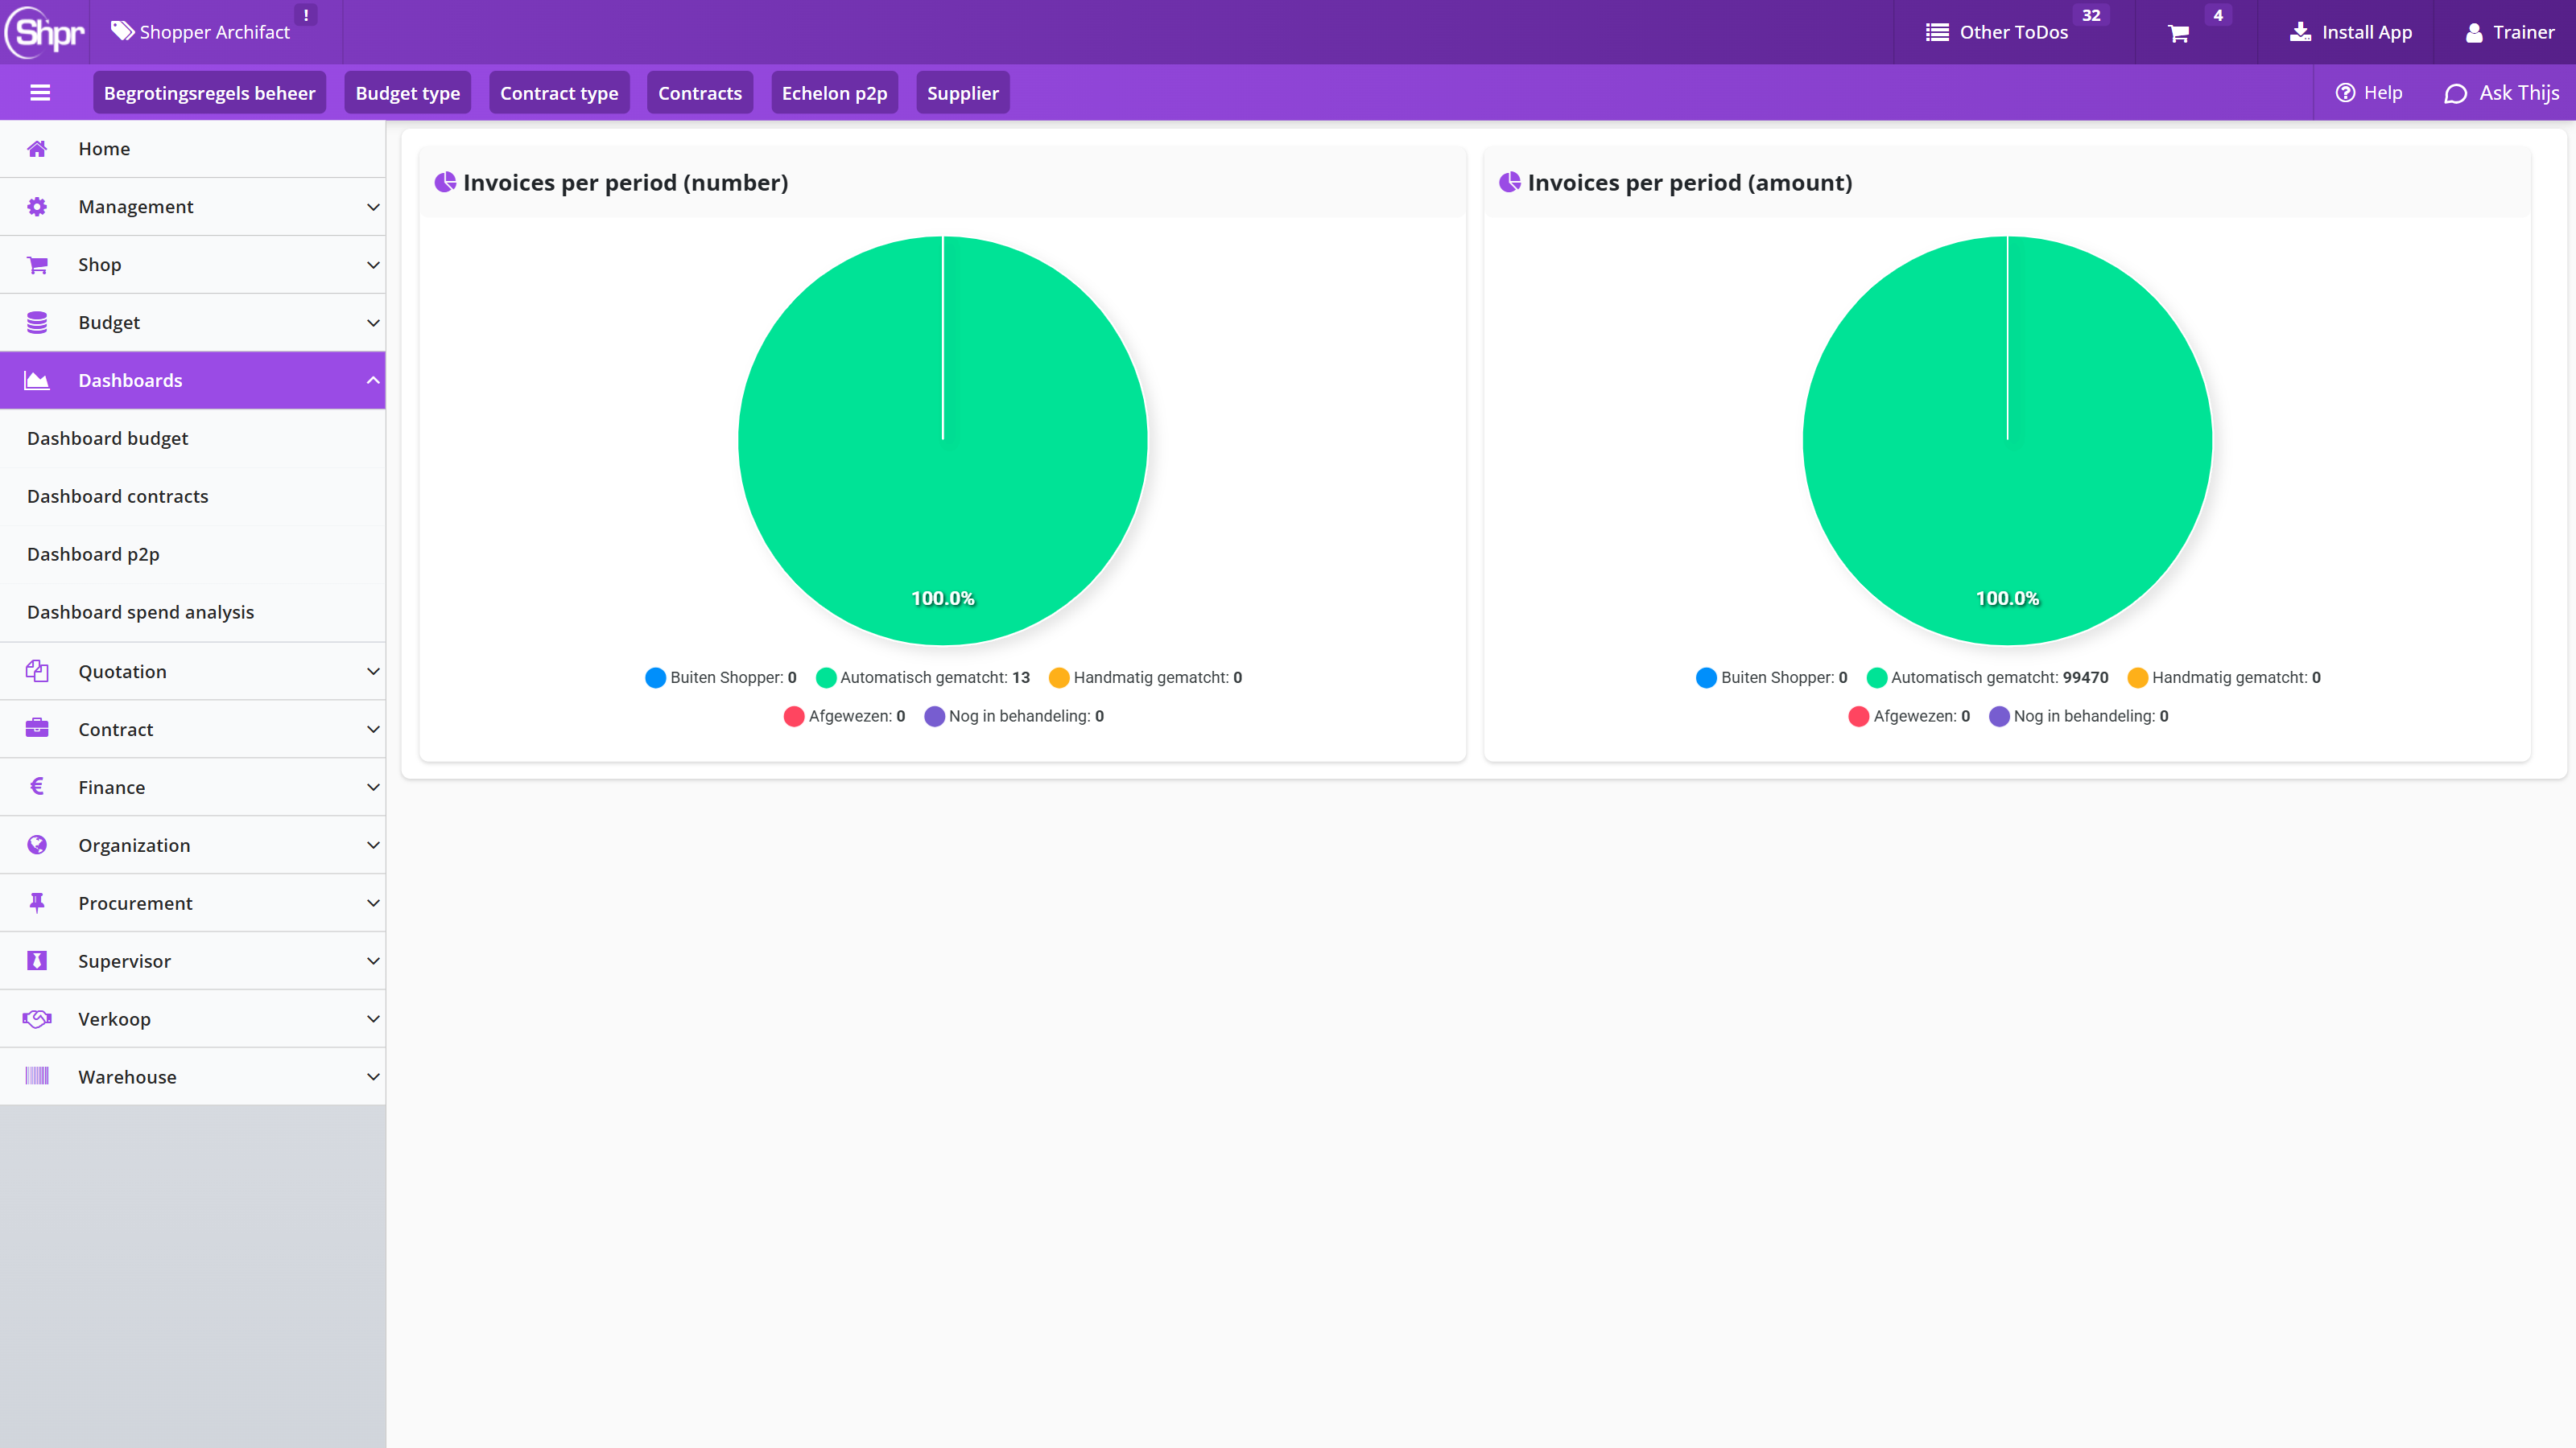
Task: Click the Contract briefcase icon
Action: (37, 729)
